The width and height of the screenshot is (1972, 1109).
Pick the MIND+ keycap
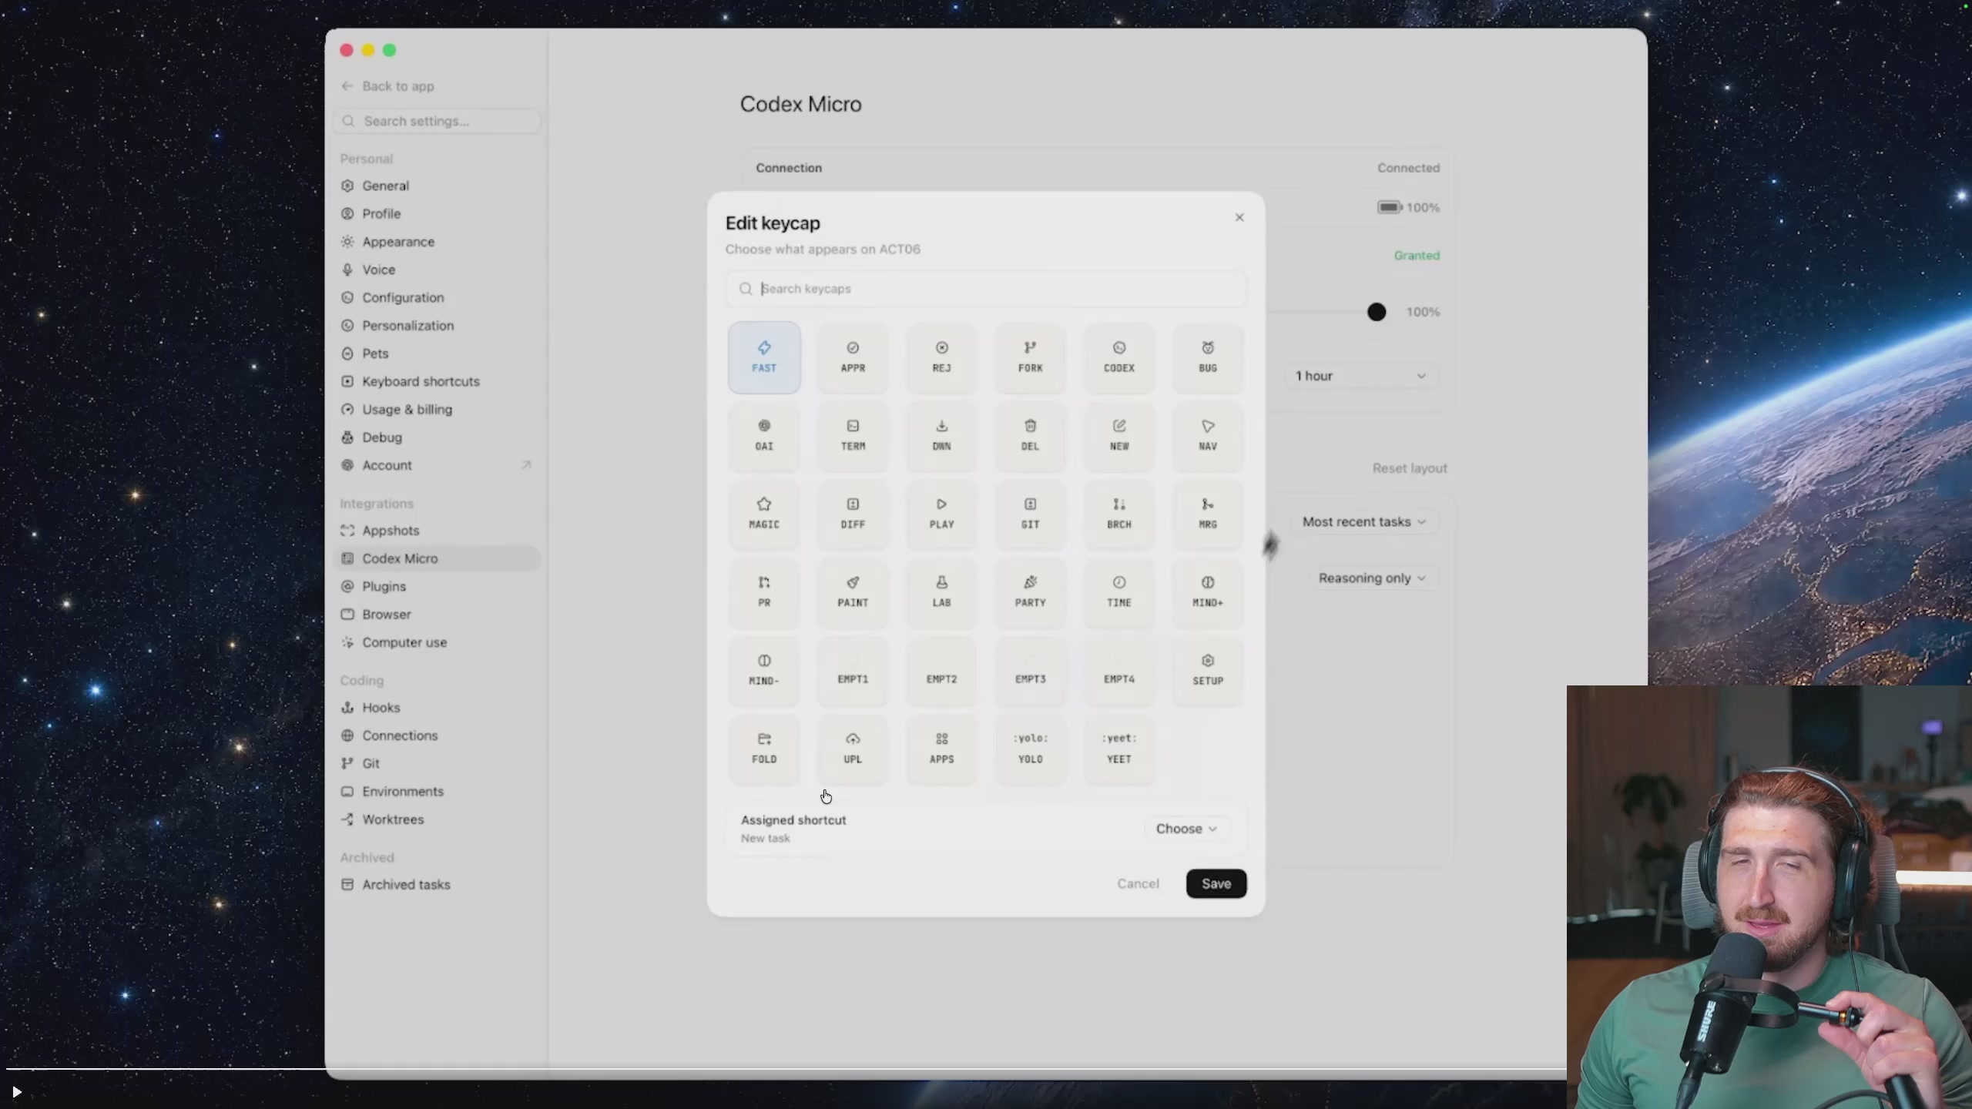1208,592
